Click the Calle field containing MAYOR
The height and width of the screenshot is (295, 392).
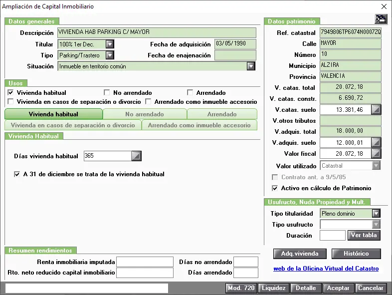tap(351, 43)
